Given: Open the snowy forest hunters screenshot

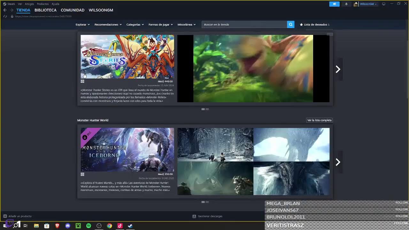Looking at the screenshot, I should (215, 145).
